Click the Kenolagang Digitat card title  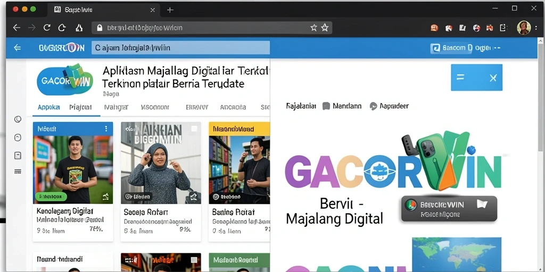tap(64, 211)
